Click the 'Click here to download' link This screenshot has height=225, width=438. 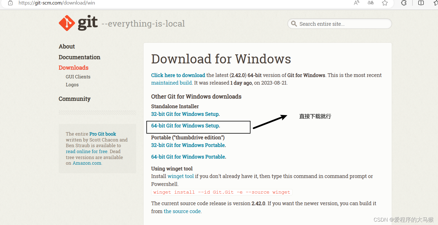tap(178, 75)
